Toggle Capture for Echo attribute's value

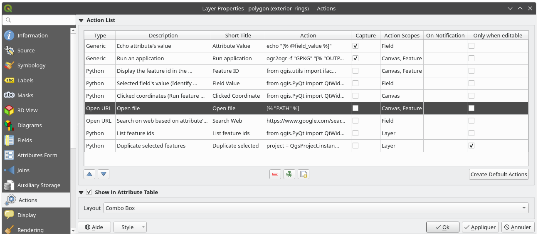click(355, 46)
